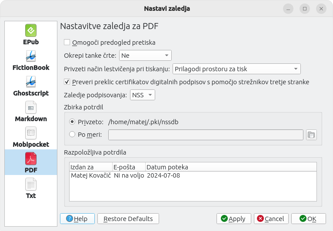Select the Po meri radio button
Screen dimensions: 333x231
tap(72, 134)
